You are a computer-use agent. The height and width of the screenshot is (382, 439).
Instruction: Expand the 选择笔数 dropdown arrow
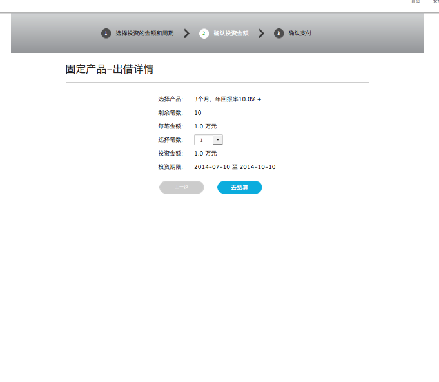pyautogui.click(x=217, y=139)
